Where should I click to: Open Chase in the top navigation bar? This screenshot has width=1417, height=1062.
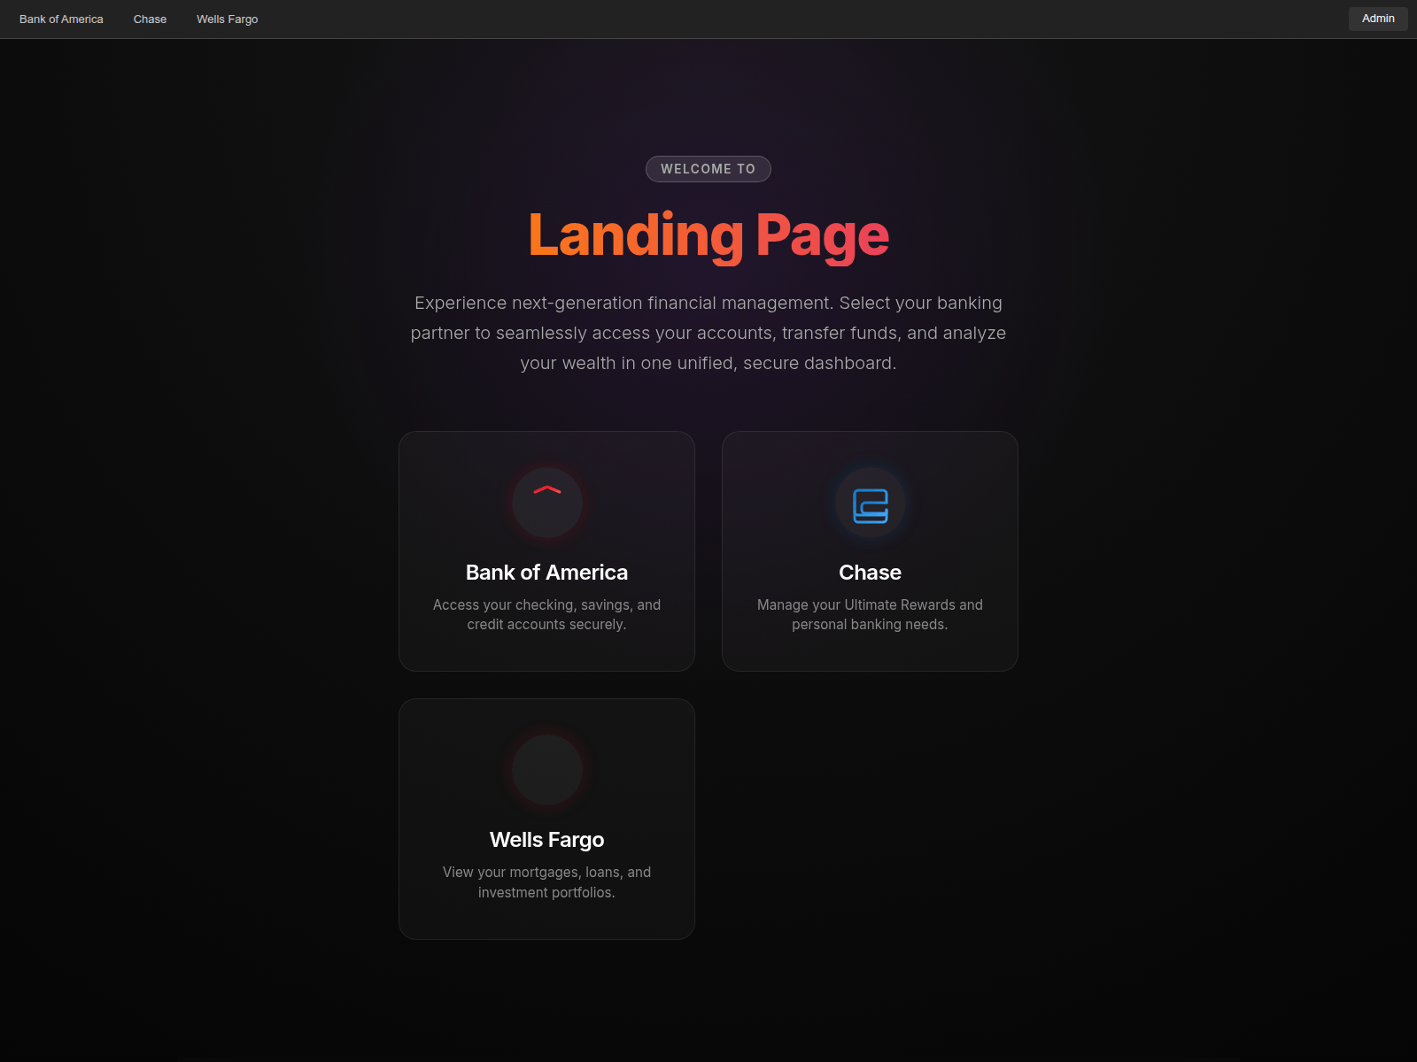click(150, 19)
